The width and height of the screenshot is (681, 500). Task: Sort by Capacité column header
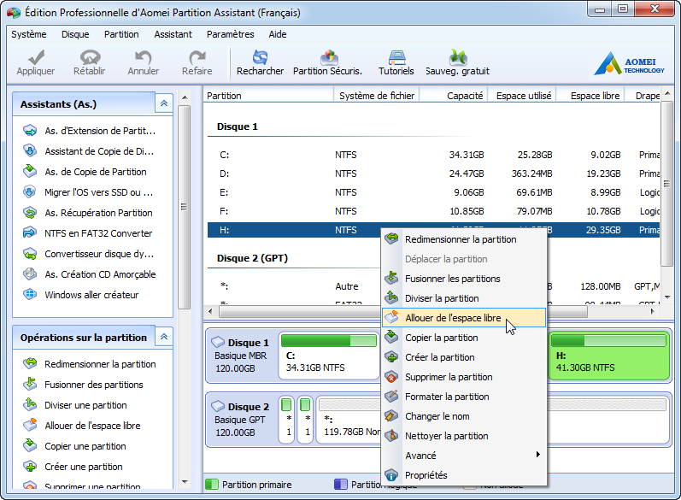point(454,96)
